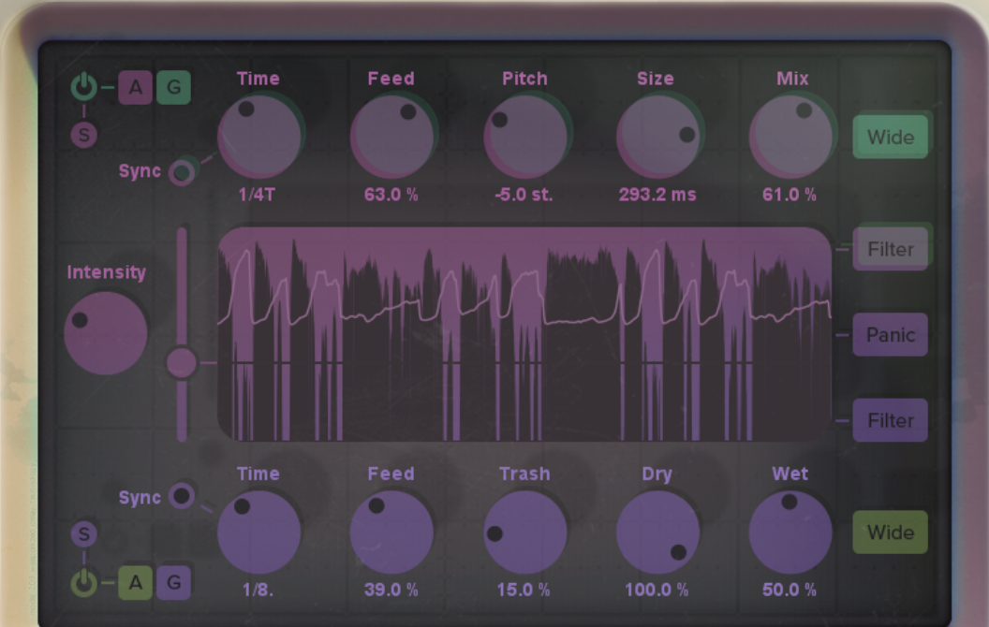Solo the lower delay with the S icon

[83, 534]
